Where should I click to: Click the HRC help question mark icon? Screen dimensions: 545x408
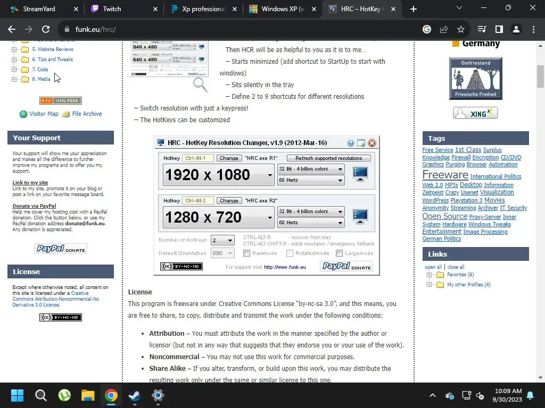point(350,143)
